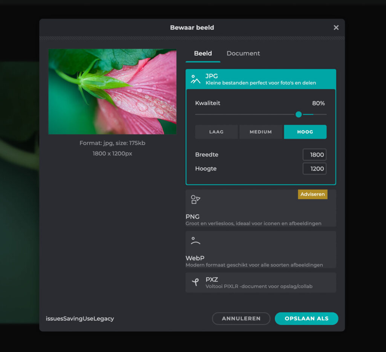This screenshot has height=352, width=386.
Task: Click the JPG mountain picture icon
Action: [x=195, y=79]
